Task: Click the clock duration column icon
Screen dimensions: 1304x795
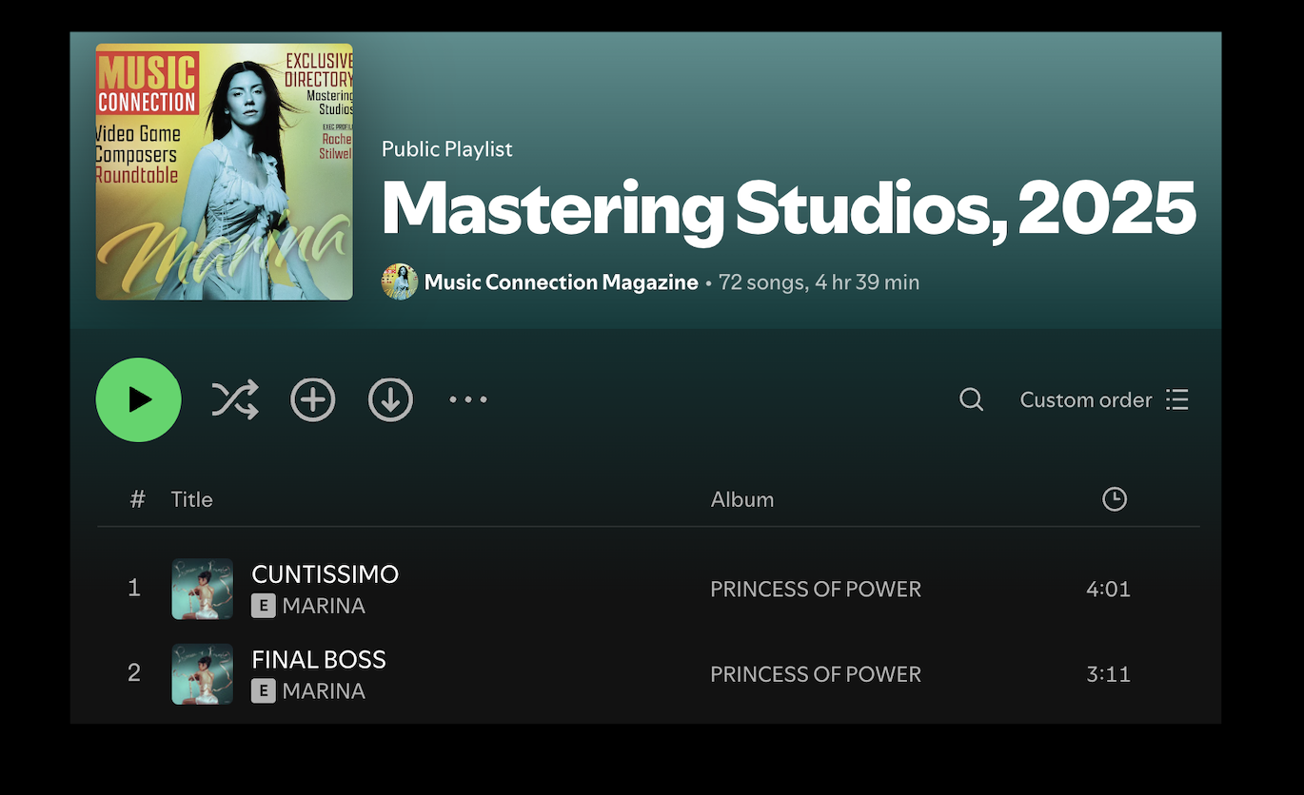Action: (1115, 499)
